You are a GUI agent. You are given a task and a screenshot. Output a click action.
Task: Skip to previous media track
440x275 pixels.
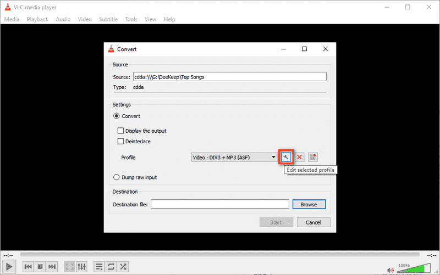28,267
